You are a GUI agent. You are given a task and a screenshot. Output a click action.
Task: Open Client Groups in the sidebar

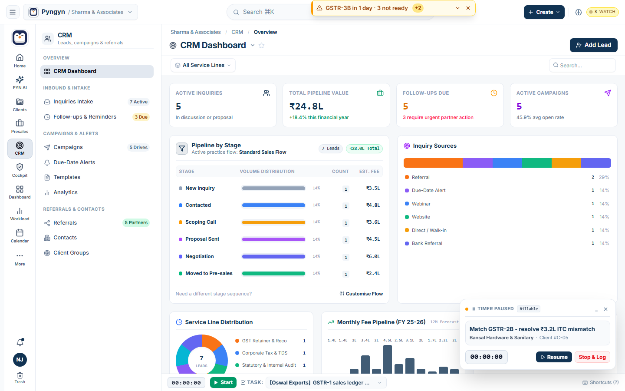97,253
